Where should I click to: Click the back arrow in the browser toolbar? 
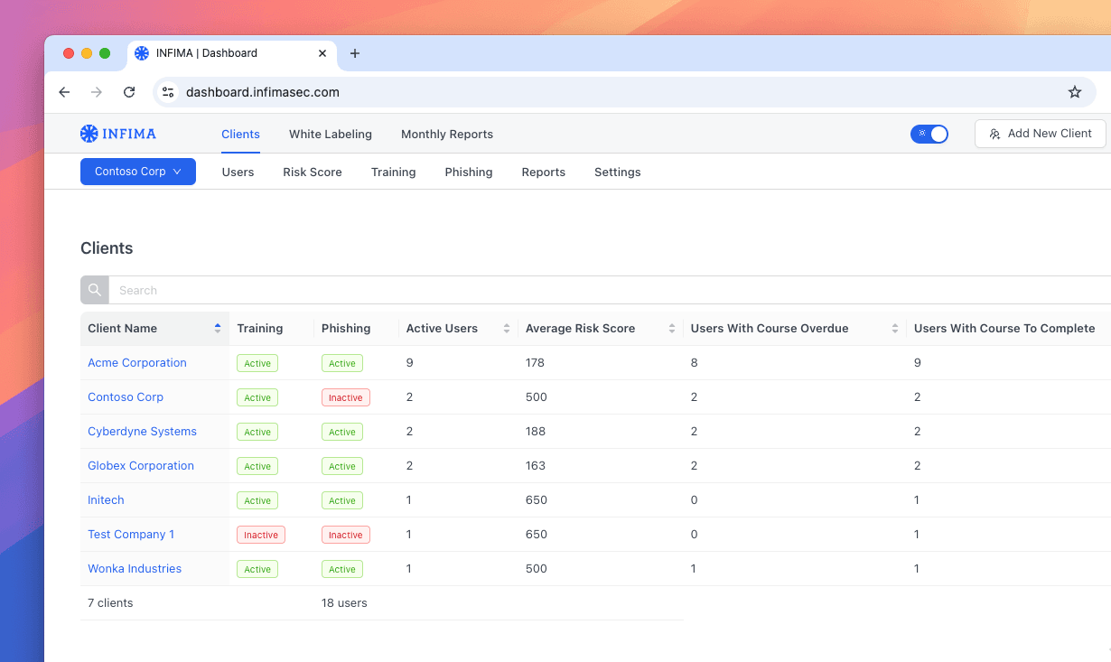coord(63,91)
